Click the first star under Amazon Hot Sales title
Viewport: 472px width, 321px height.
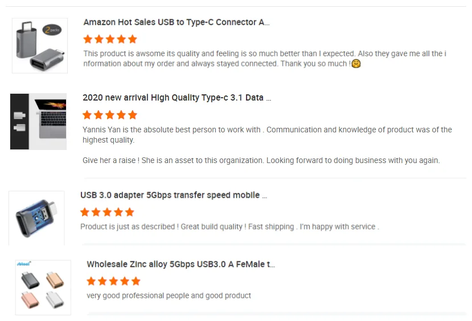88,39
